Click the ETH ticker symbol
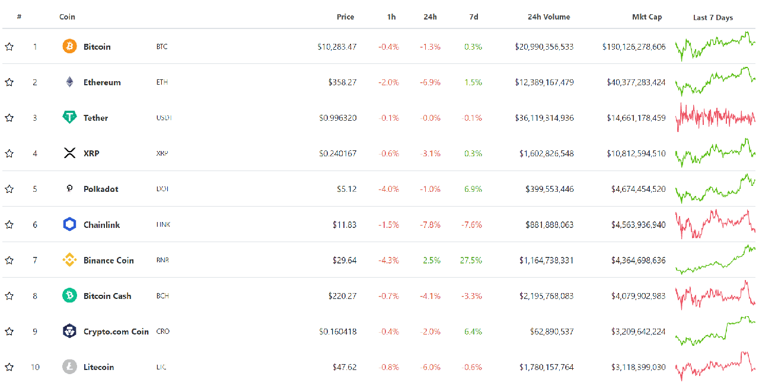Image resolution: width=759 pixels, height=386 pixels. click(x=162, y=82)
